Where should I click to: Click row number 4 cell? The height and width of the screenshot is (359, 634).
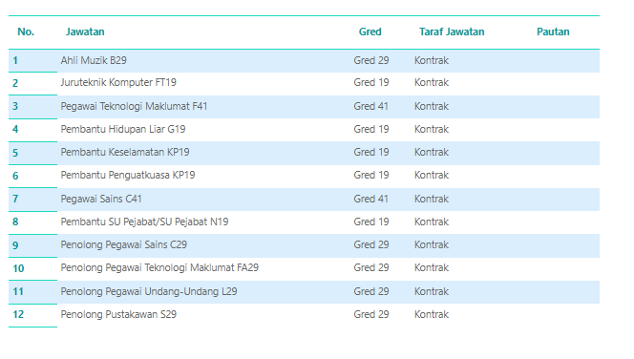coord(32,130)
